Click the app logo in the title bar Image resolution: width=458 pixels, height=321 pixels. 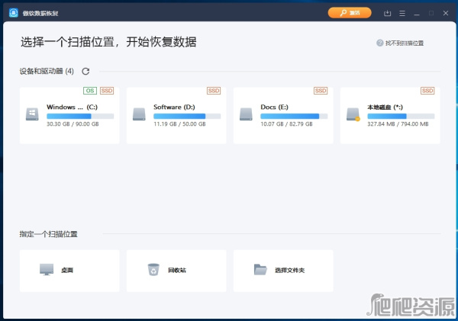(14, 13)
